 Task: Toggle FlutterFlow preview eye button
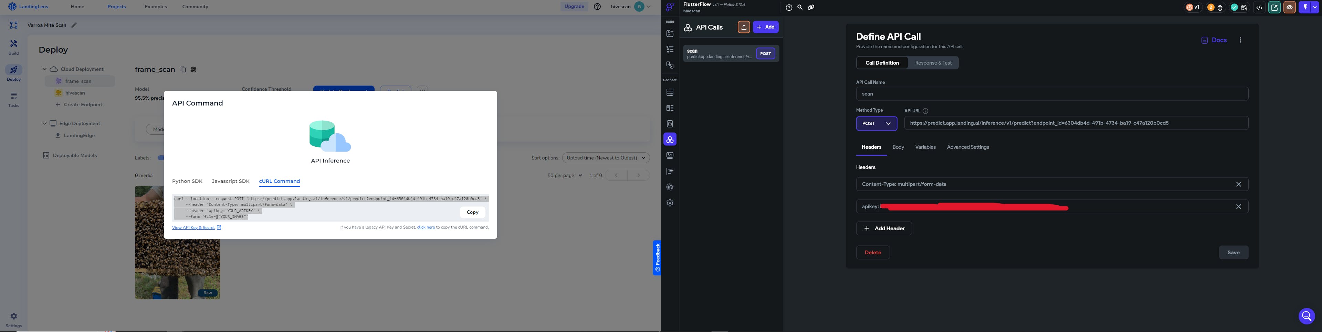(x=1289, y=8)
